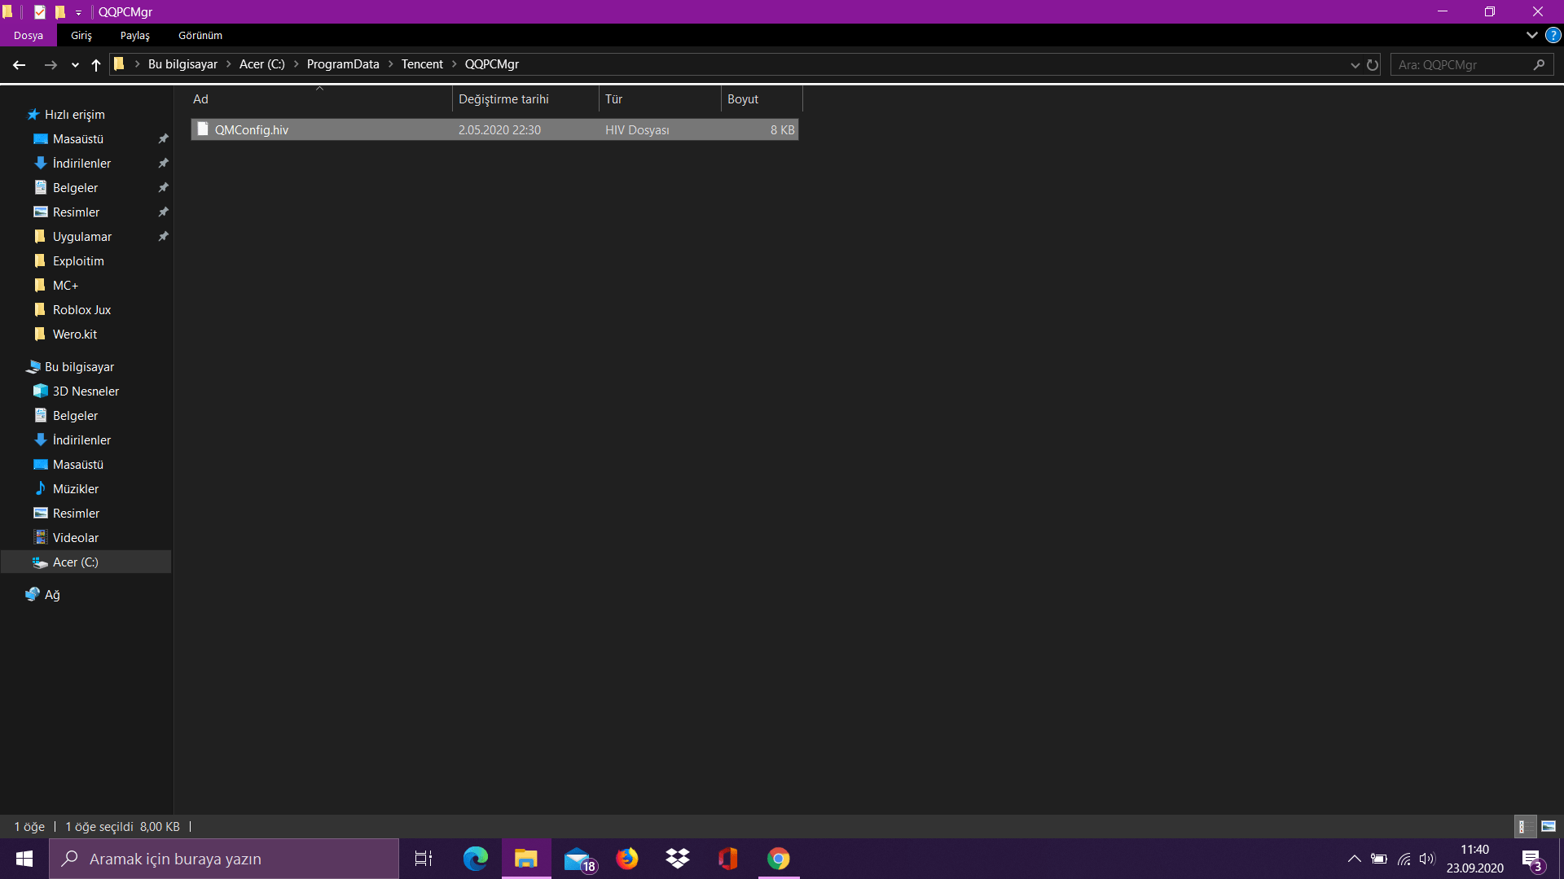
Task: Expand chevron after ProgramData breadcrumb
Action: coord(391,64)
